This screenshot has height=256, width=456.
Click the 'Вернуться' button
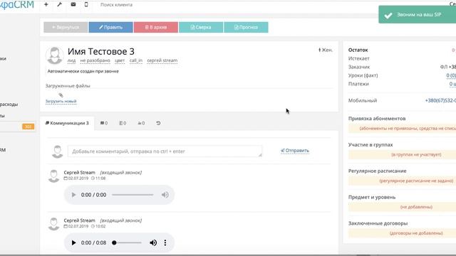tap(66, 27)
